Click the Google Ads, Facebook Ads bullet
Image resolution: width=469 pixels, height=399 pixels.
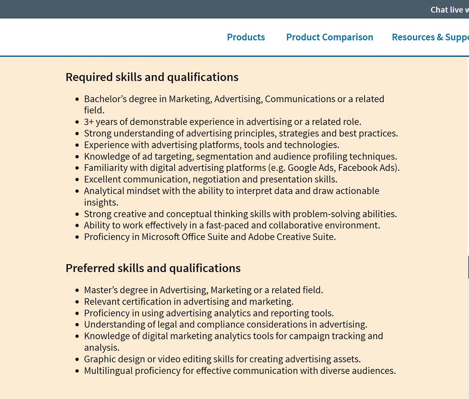click(242, 168)
